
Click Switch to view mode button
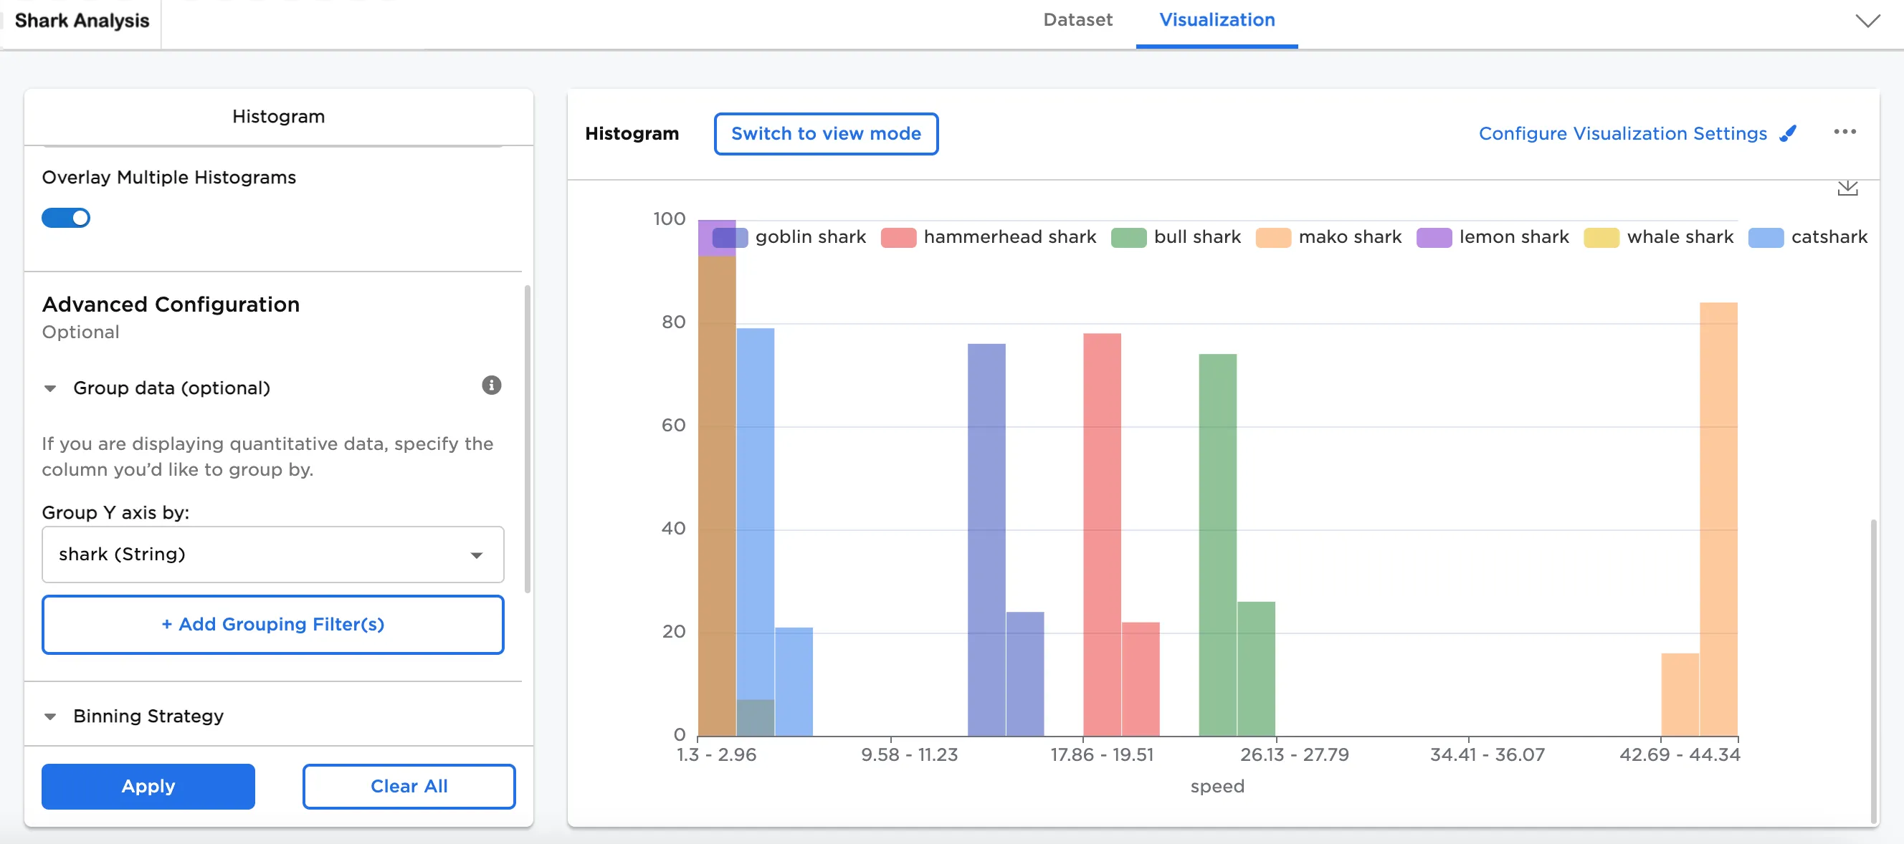[826, 134]
